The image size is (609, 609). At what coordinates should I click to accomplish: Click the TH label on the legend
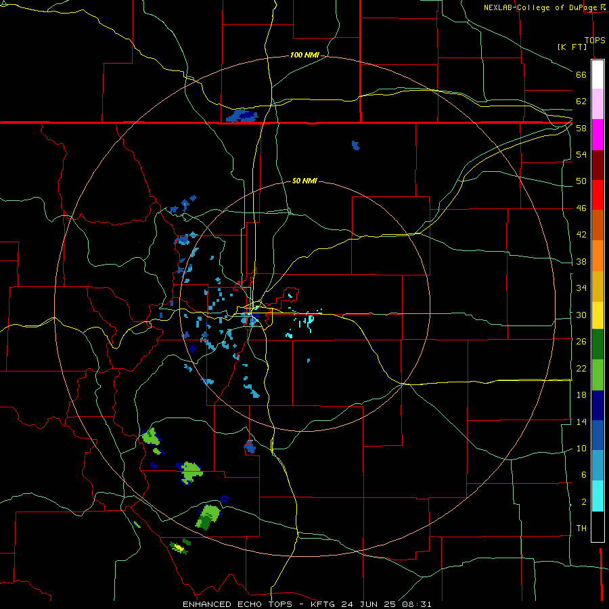(581, 528)
